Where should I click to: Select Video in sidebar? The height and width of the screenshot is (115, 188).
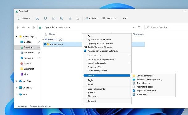tap(27, 74)
